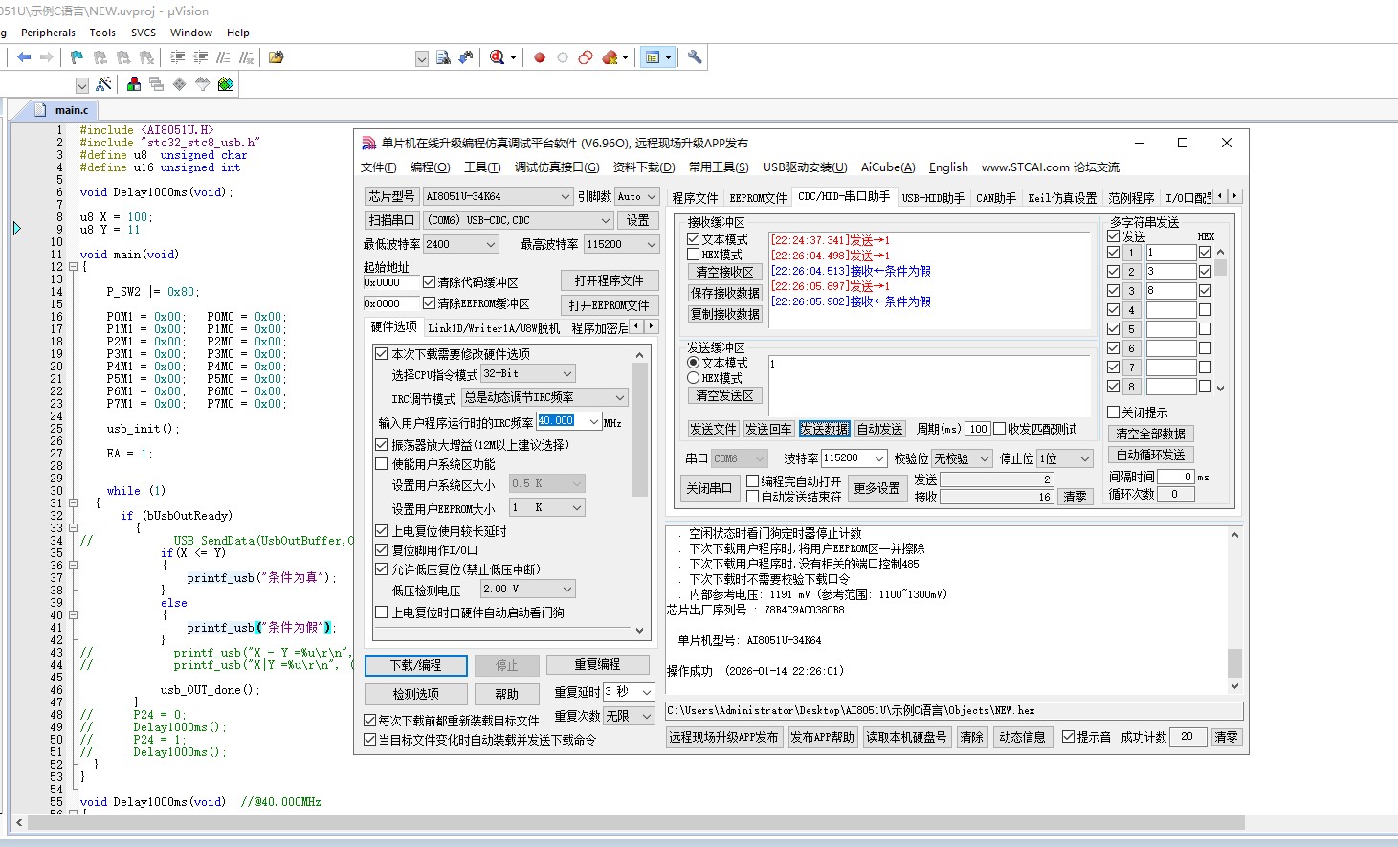Switch to the Keil仿真设置 tab
This screenshot has height=847, width=1398.
click(1062, 196)
